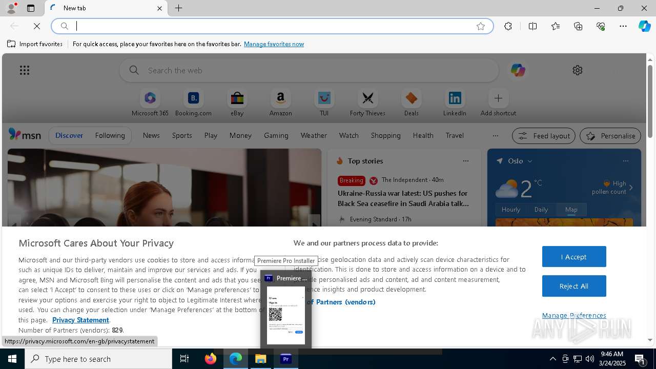656x369 pixels.
Task: Open TUI shortcut
Action: click(x=324, y=103)
